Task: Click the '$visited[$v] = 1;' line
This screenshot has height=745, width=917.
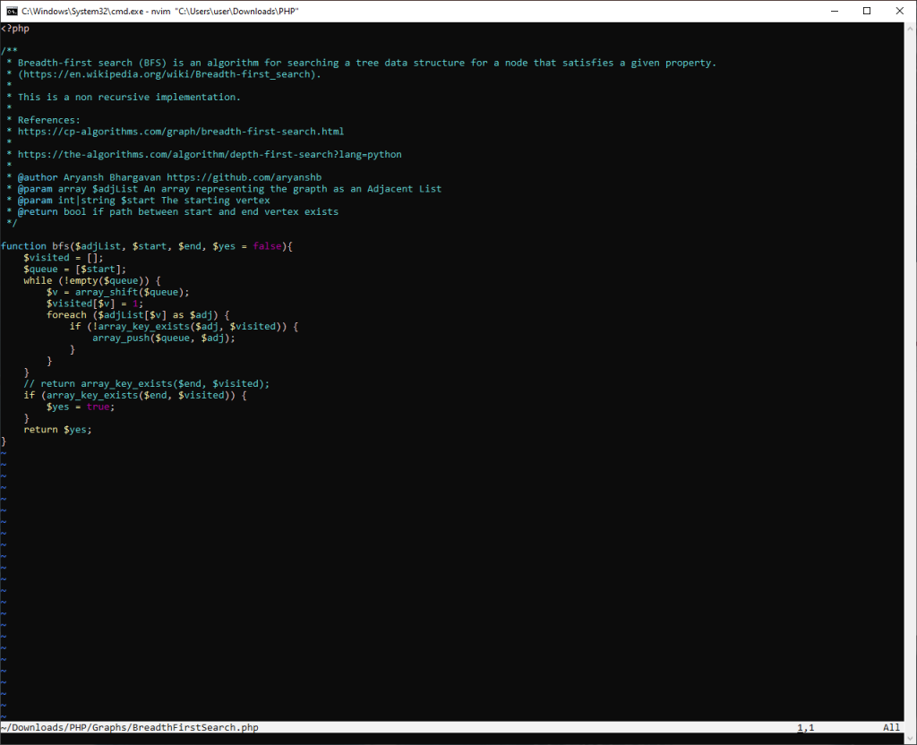Action: click(95, 304)
